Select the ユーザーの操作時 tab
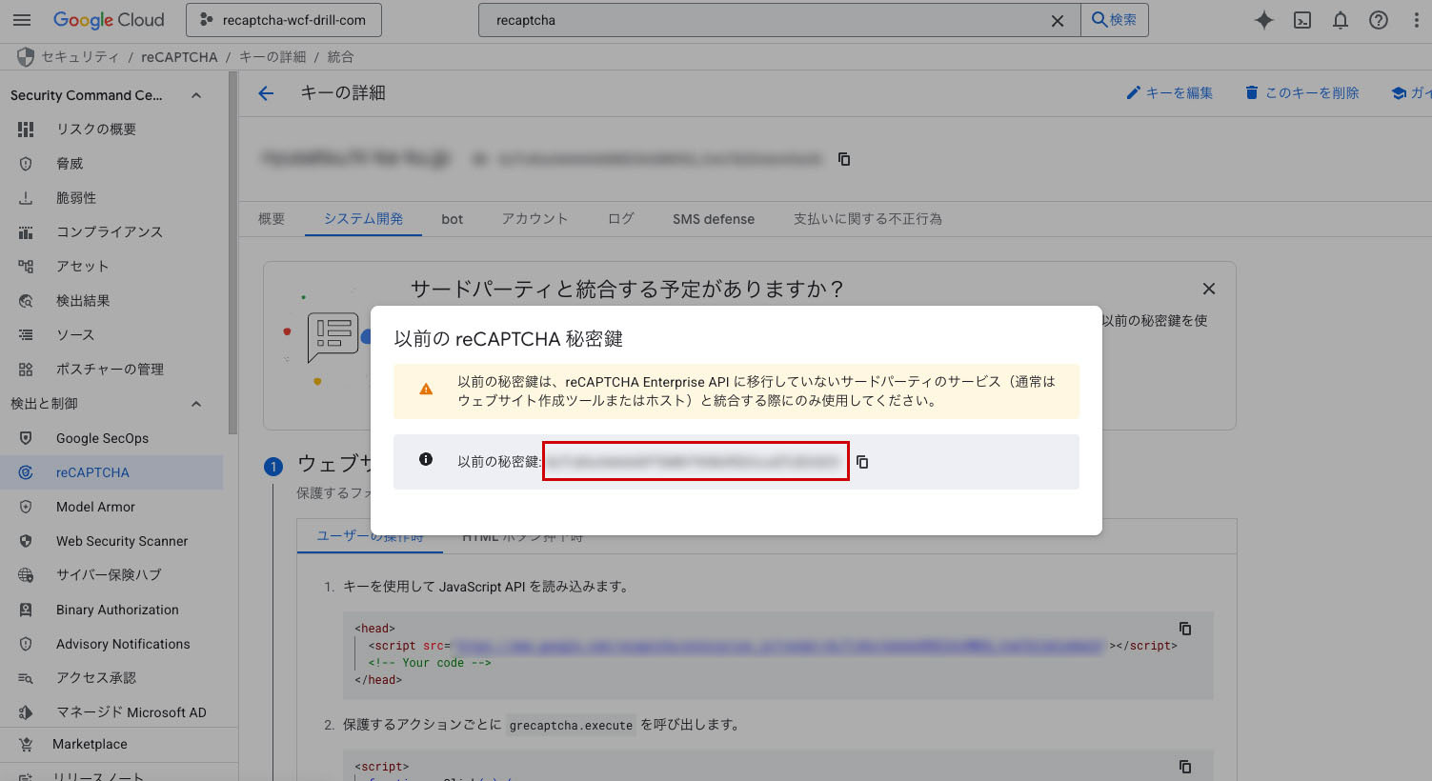 [x=371, y=537]
